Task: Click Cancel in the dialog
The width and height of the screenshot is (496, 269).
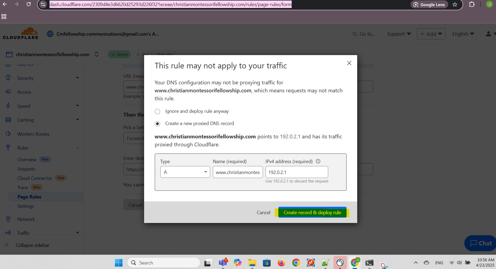Action: 263,212
